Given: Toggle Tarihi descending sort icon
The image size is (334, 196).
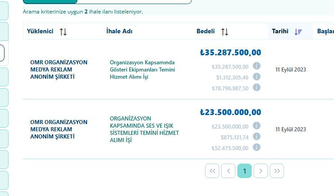Looking at the screenshot, I should tap(298, 31).
